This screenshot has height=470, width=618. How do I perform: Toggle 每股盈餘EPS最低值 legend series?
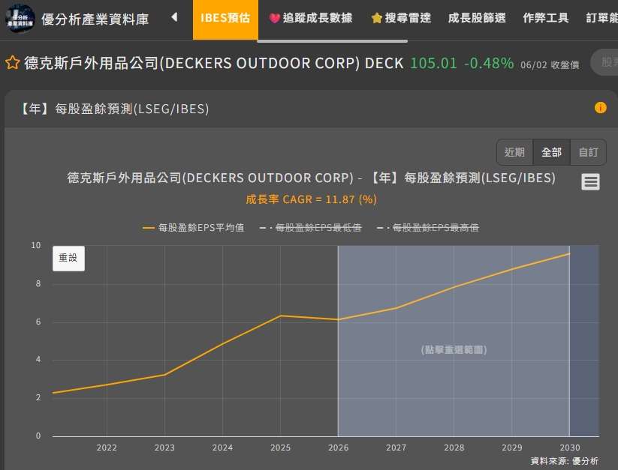click(310, 228)
